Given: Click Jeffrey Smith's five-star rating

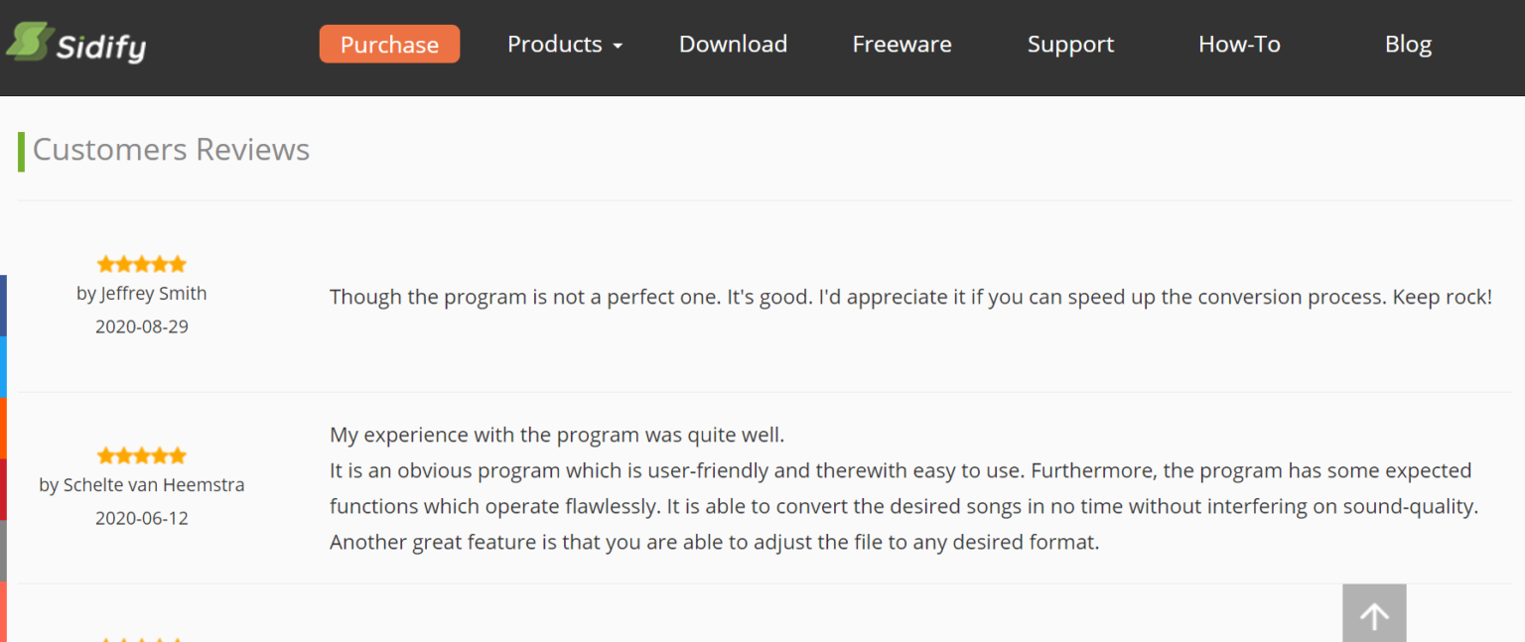Looking at the screenshot, I should point(142,264).
